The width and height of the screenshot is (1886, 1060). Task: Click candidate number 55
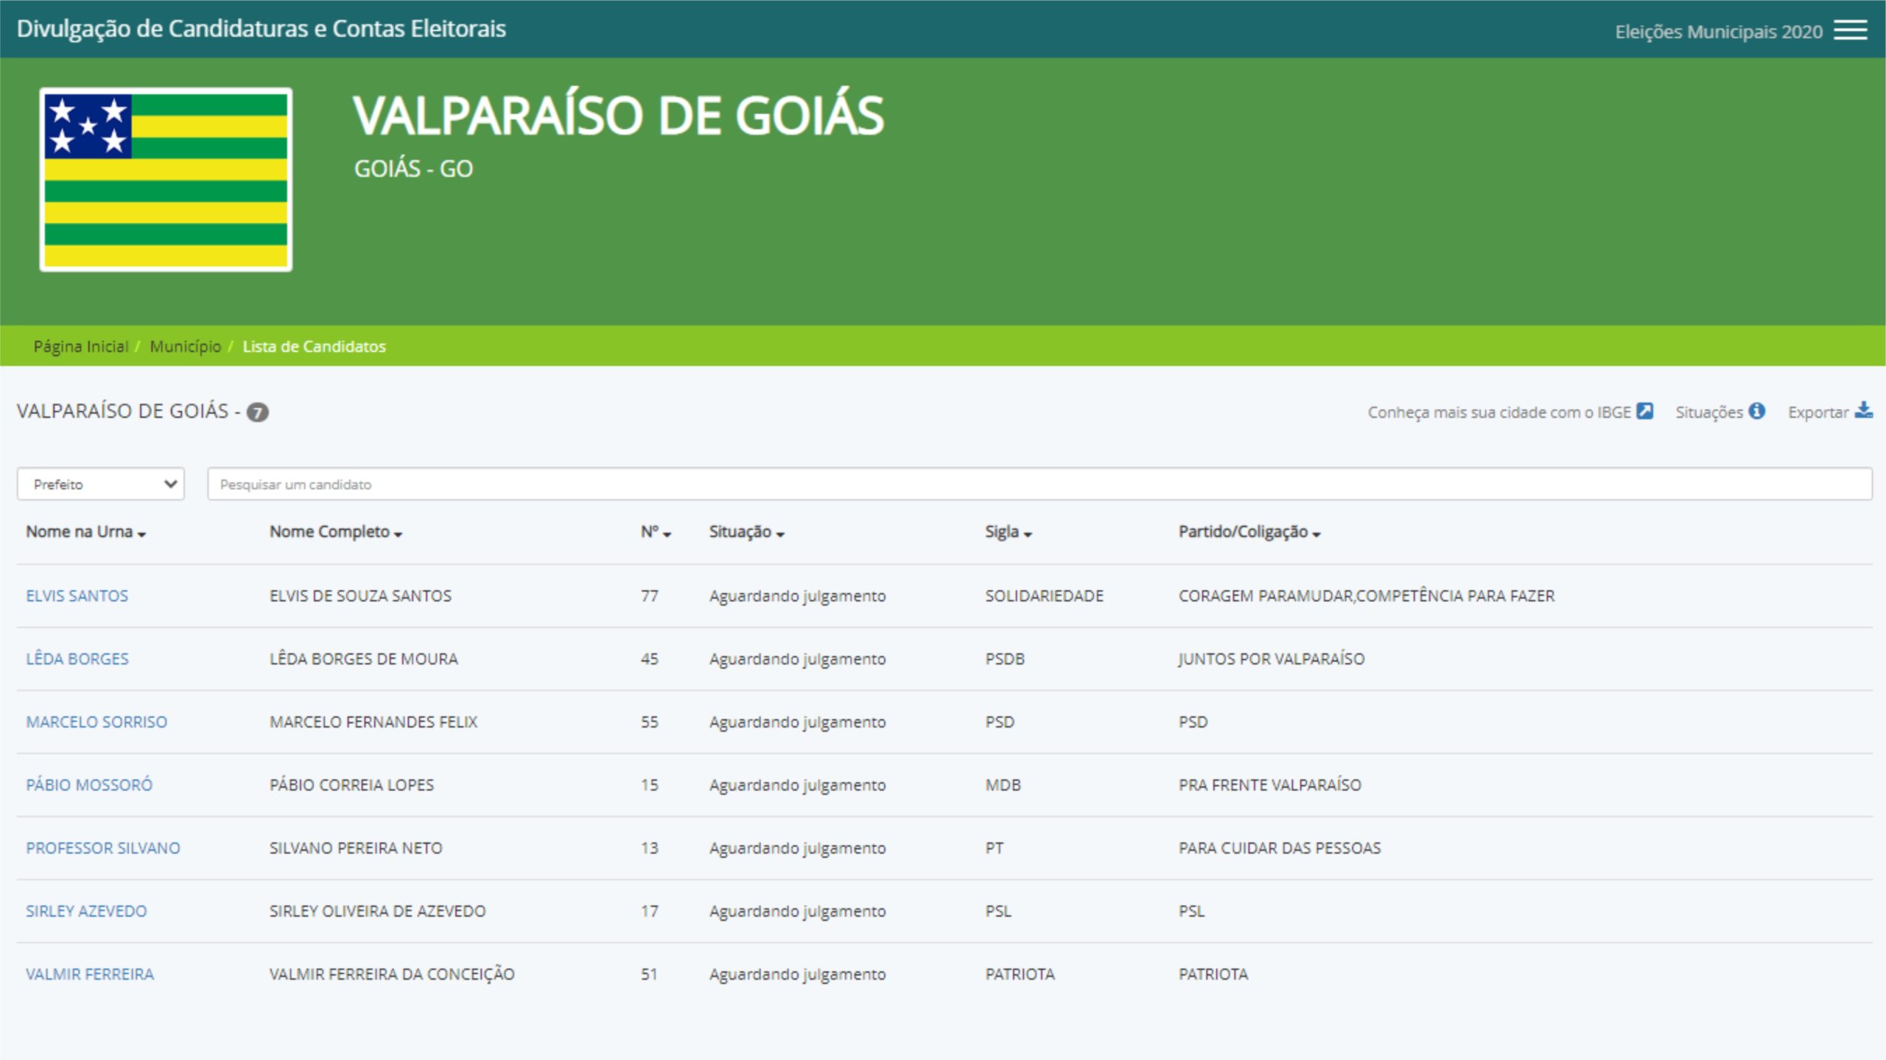(x=649, y=722)
